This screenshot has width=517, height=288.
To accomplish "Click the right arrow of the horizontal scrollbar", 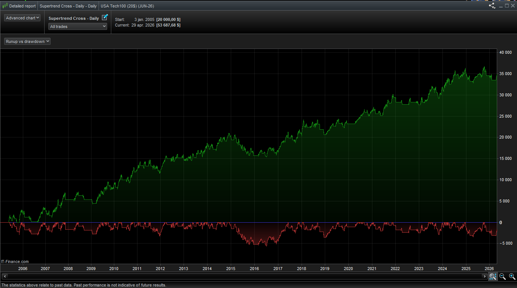I will click(x=485, y=276).
